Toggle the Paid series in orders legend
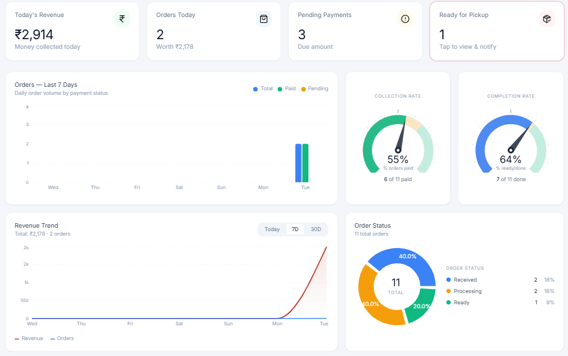 point(286,89)
